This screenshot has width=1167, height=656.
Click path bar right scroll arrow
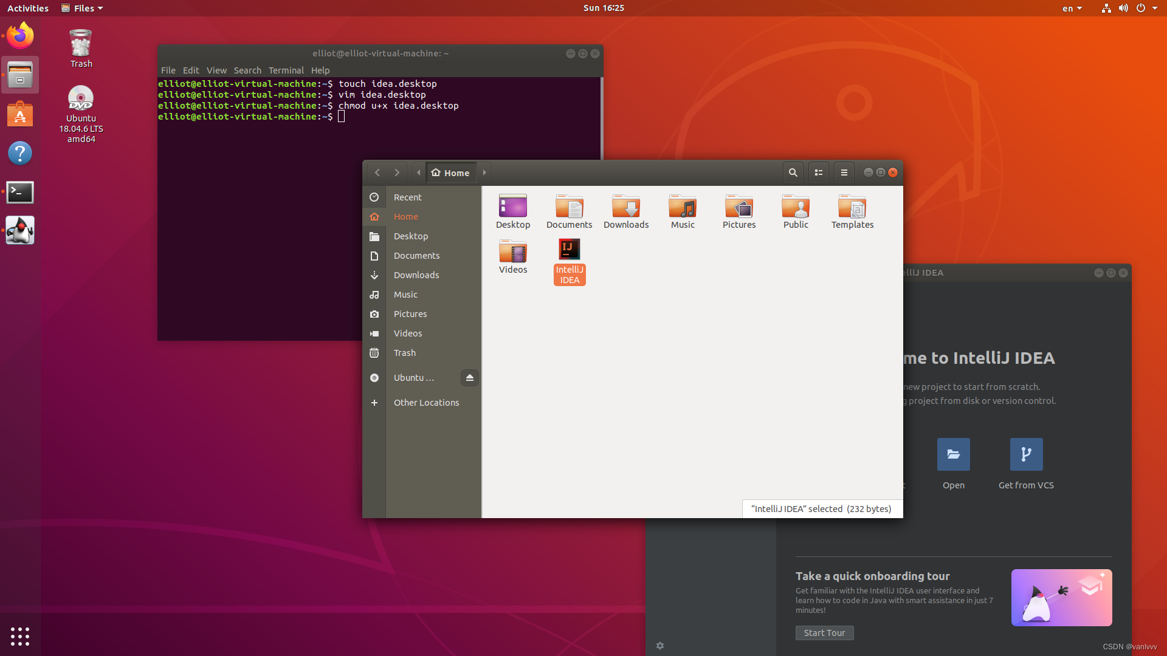[x=484, y=173]
